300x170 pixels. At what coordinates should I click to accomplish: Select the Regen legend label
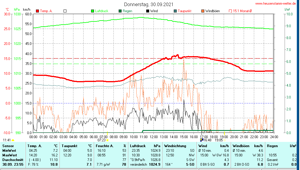click(127, 11)
